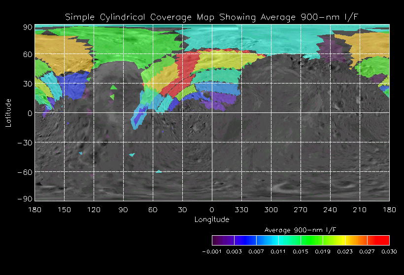
Task: Click the colorbar title 'Average 900-nm I/F'
Action: click(301, 230)
